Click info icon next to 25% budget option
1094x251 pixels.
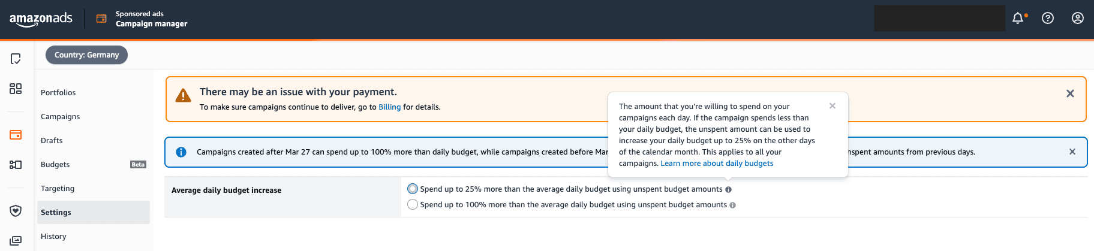tap(729, 190)
